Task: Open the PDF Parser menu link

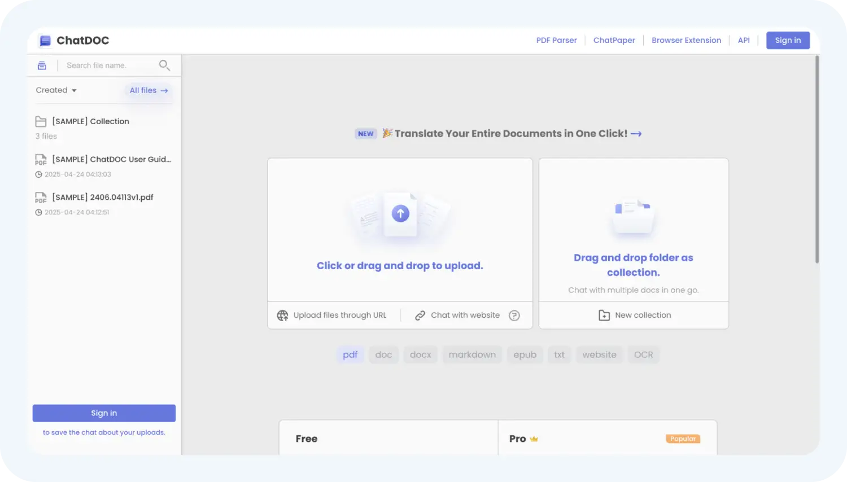Action: click(556, 40)
